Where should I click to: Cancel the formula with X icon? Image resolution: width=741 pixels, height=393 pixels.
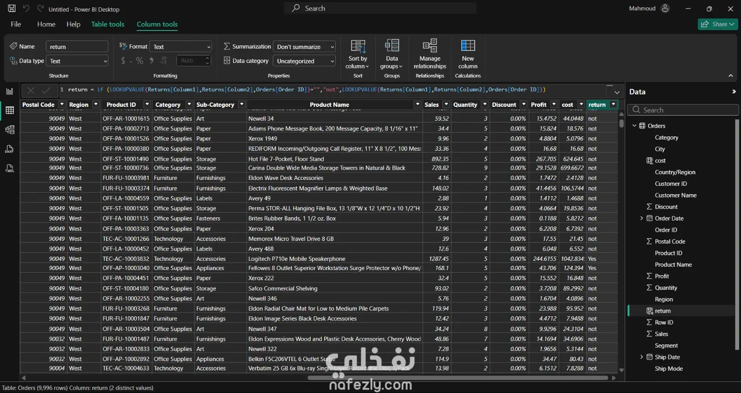tap(31, 91)
